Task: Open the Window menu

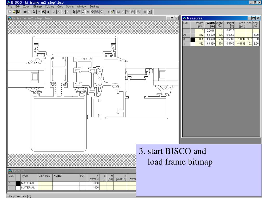Action: 81,6
